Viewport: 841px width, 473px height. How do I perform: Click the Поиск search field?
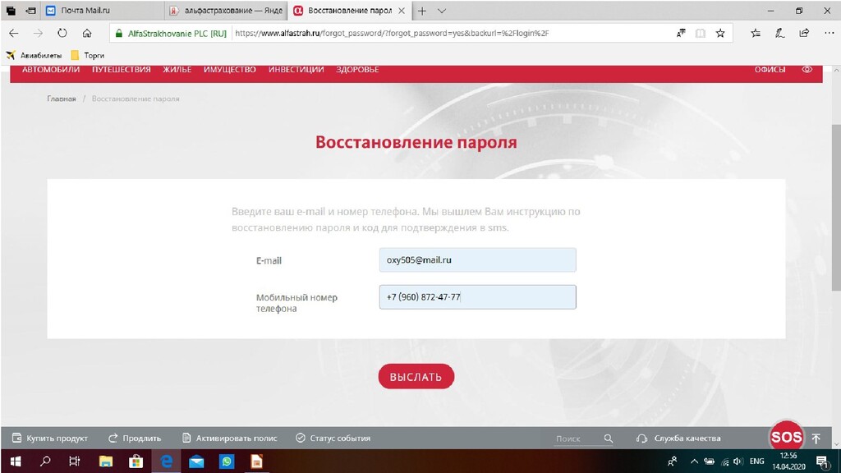(x=577, y=439)
